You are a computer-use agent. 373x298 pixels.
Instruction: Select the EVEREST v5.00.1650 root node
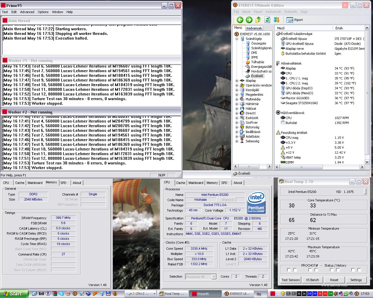[x=252, y=34]
